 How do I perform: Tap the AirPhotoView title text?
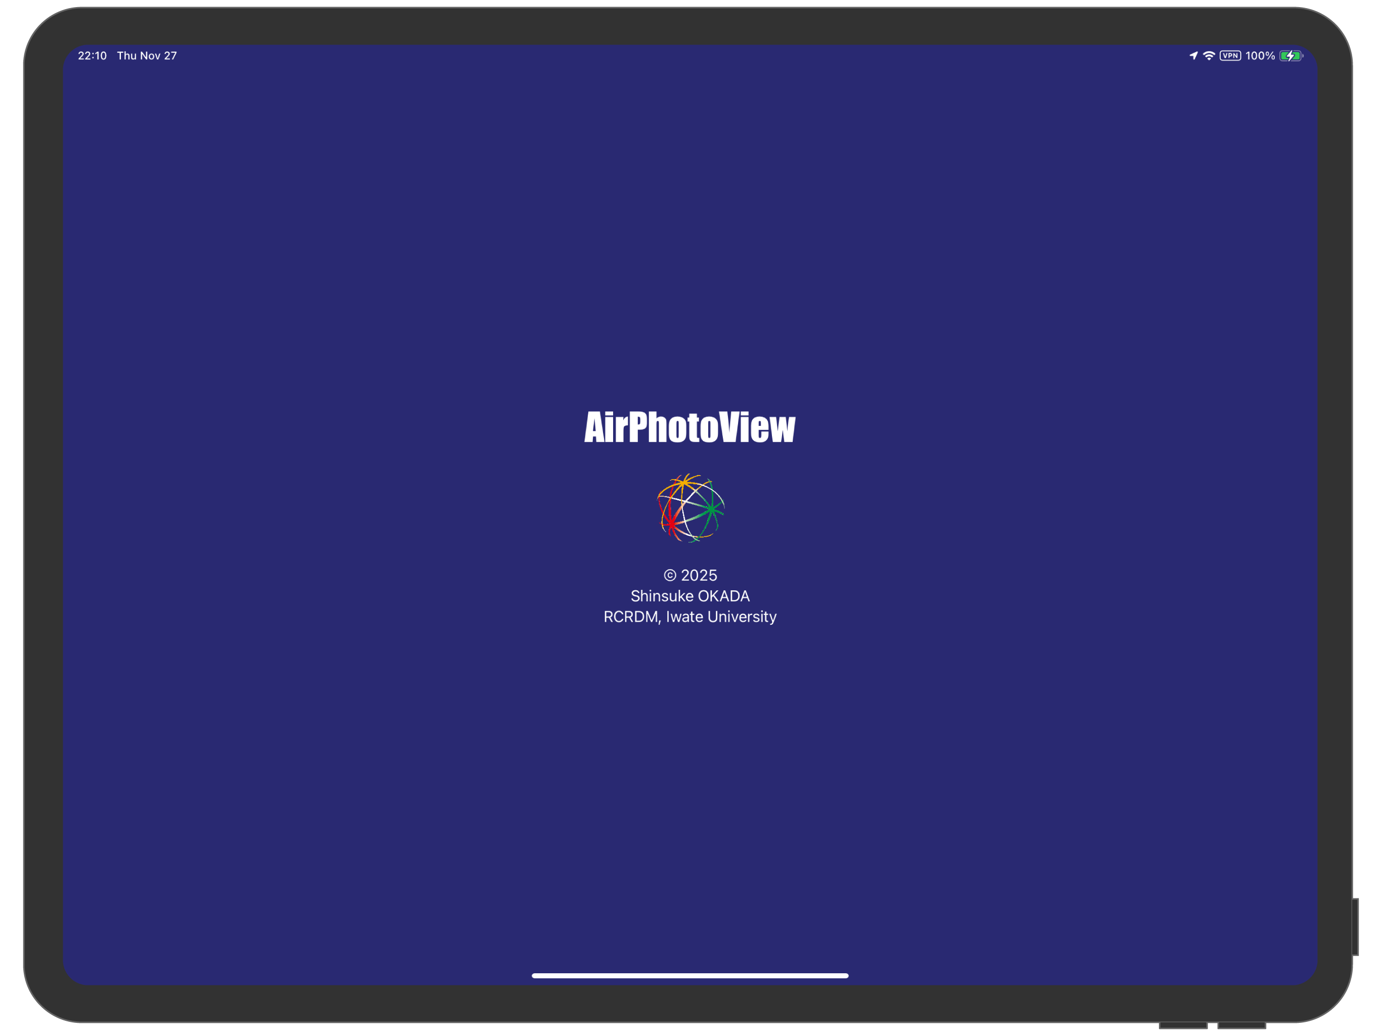[690, 427]
